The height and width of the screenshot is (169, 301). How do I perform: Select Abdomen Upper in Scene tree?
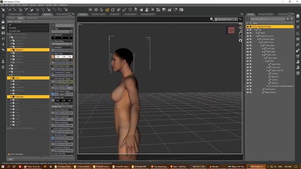(269, 39)
